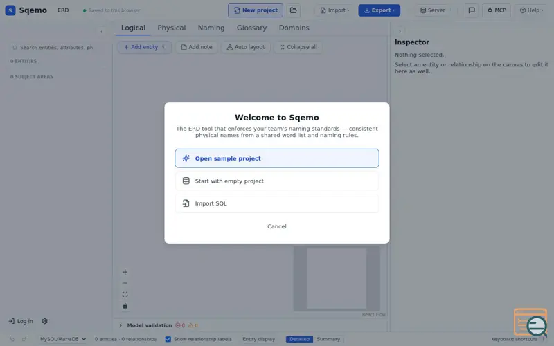Click the React Flow attribution link
The height and width of the screenshot is (346, 554).
pyautogui.click(x=373, y=314)
